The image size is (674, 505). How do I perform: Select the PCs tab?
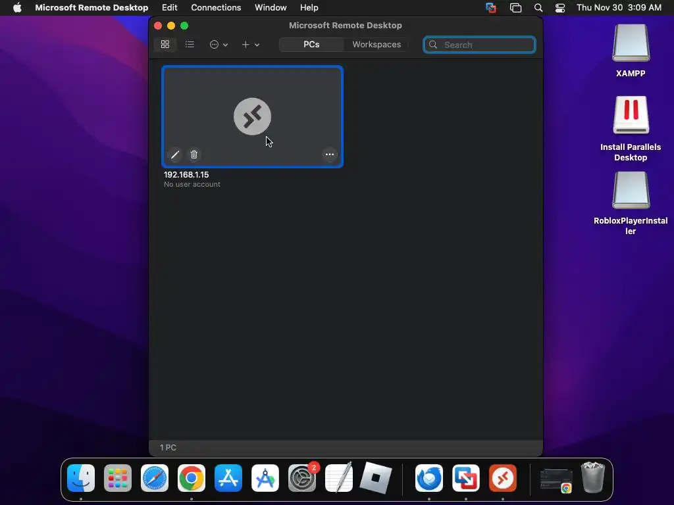point(311,44)
